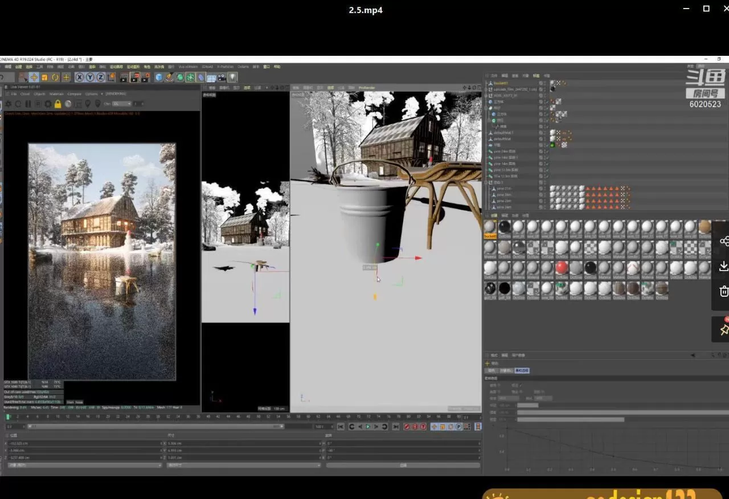This screenshot has width=729, height=499.
Task: Click the Camera object icon in toolbar
Action: click(x=222, y=77)
